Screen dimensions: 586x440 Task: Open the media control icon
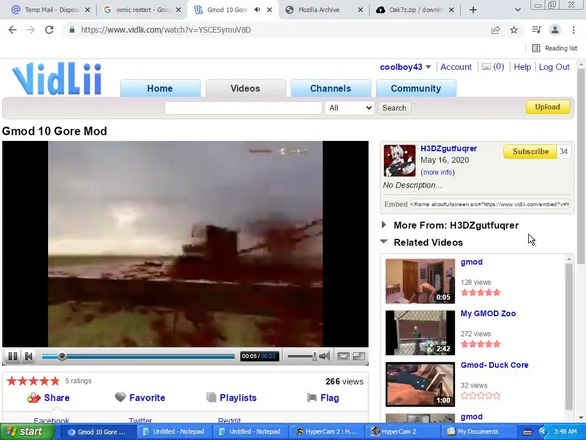[x=537, y=30]
